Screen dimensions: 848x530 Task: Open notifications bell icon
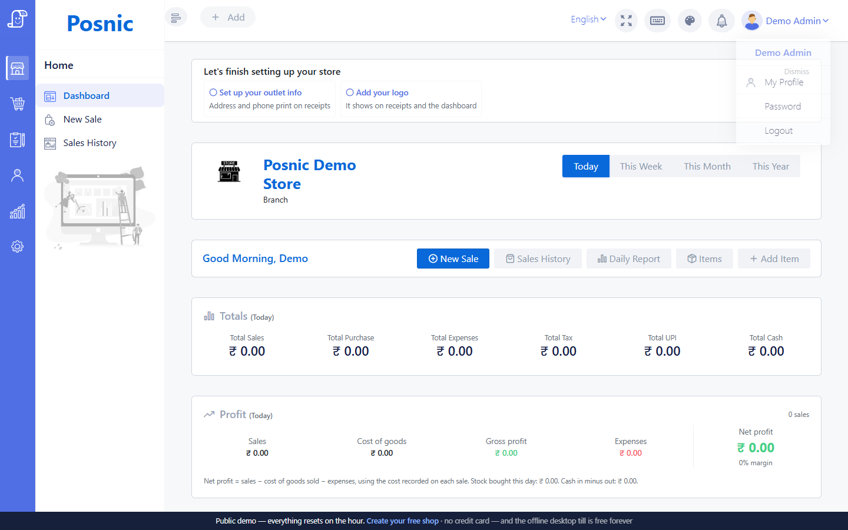point(721,21)
